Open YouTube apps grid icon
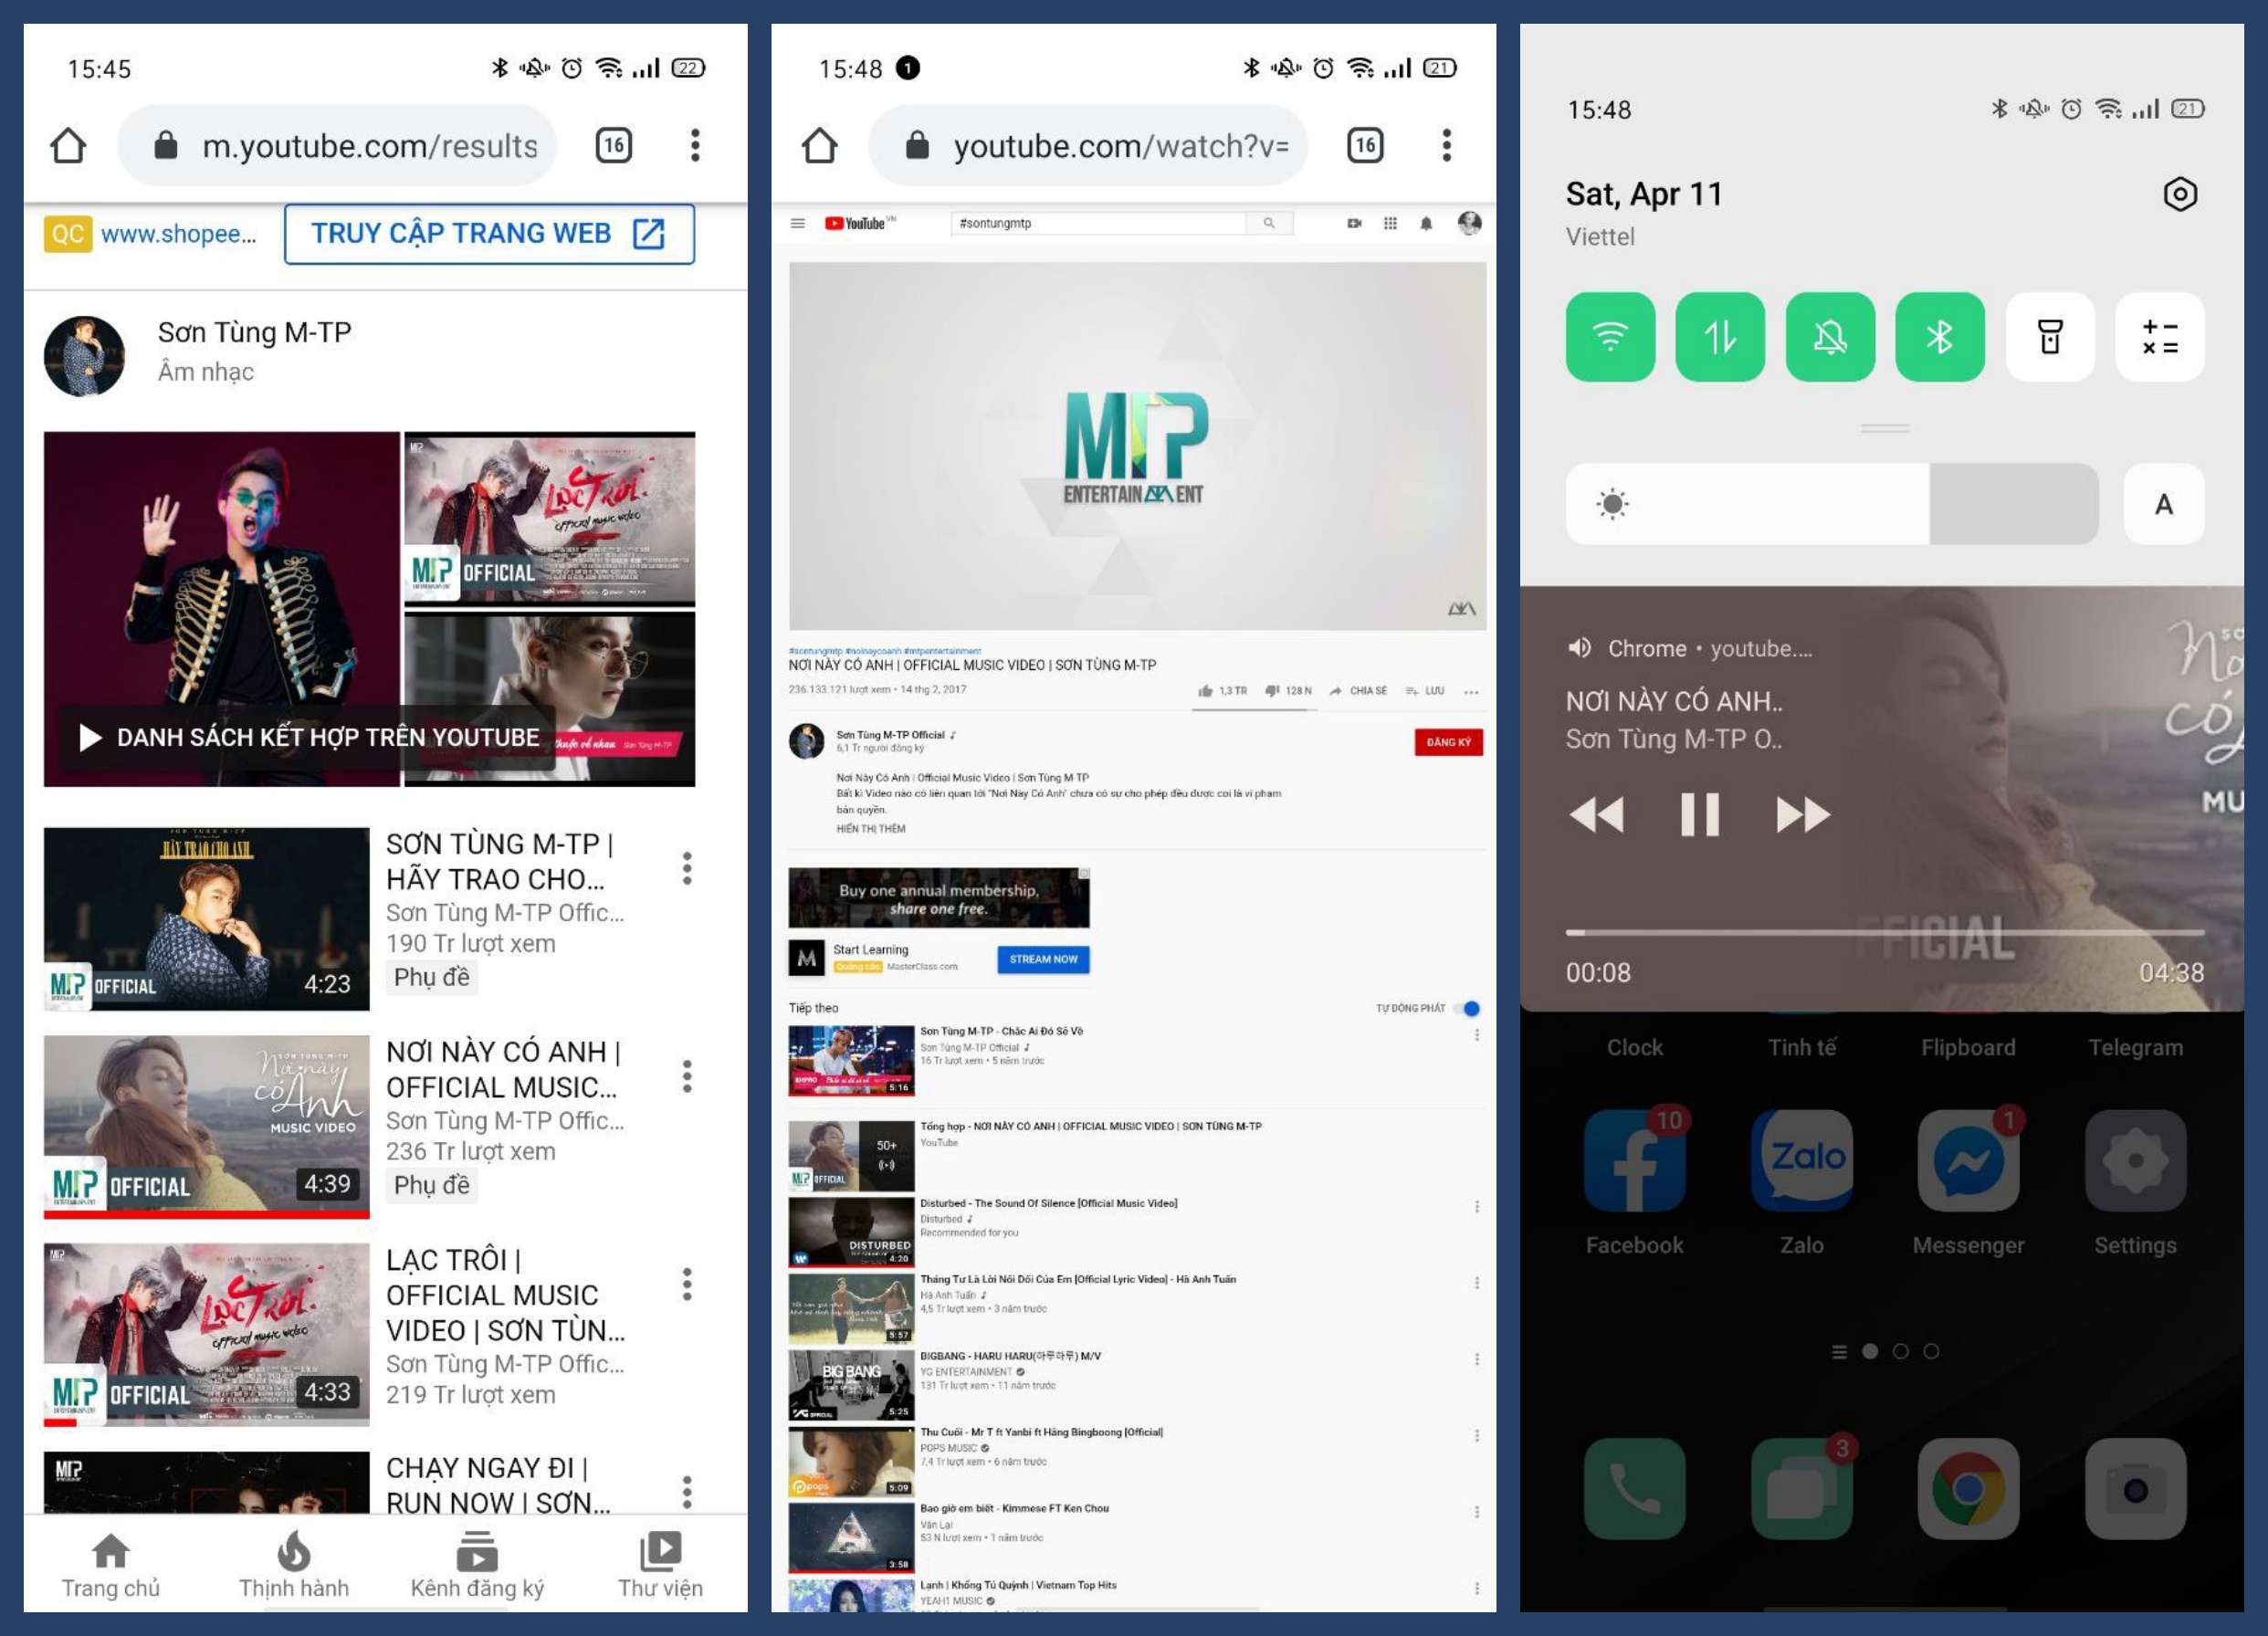2268x1636 pixels. tap(1390, 223)
